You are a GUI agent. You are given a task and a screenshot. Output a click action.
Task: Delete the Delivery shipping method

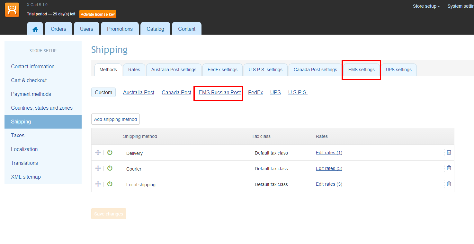[x=449, y=152]
